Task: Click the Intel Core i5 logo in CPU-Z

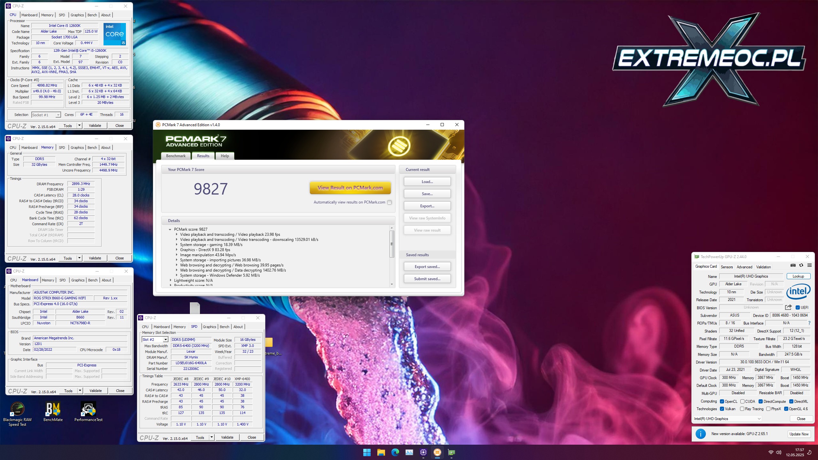Action: point(115,34)
